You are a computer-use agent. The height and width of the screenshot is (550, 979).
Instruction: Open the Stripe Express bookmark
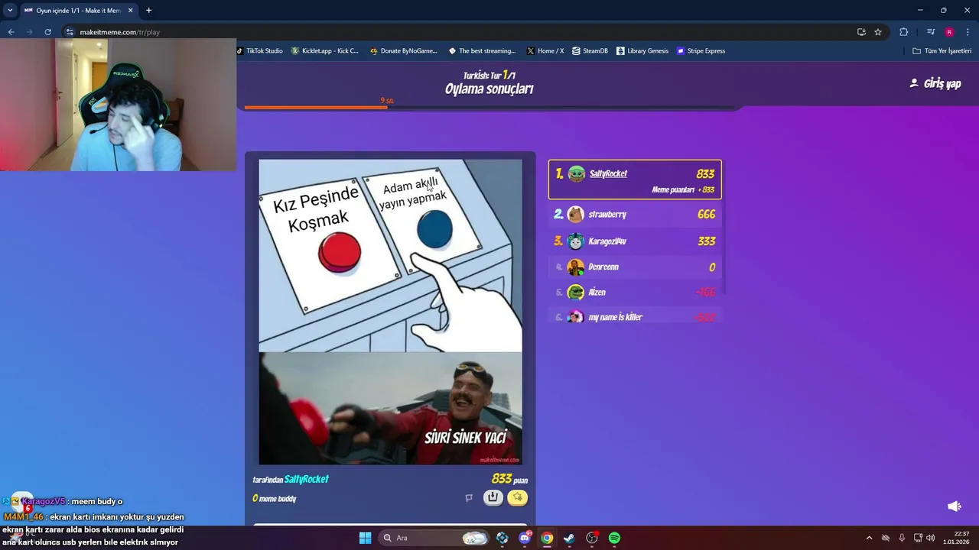pyautogui.click(x=701, y=51)
